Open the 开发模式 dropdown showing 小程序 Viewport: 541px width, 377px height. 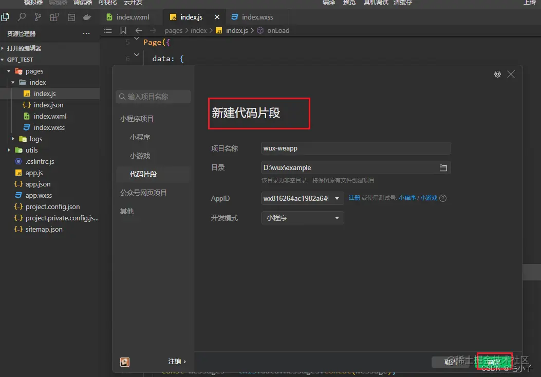point(302,218)
